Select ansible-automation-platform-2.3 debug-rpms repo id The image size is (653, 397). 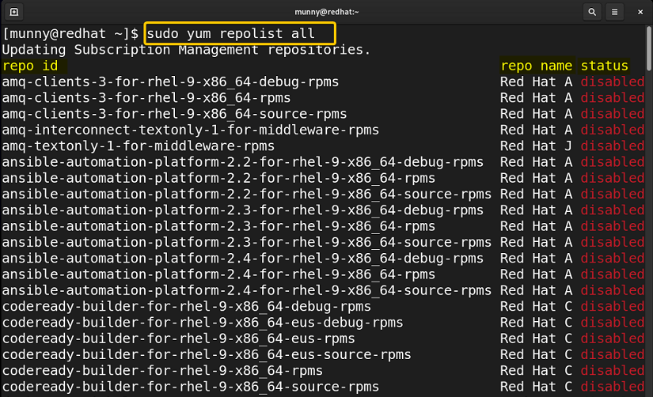tap(242, 210)
